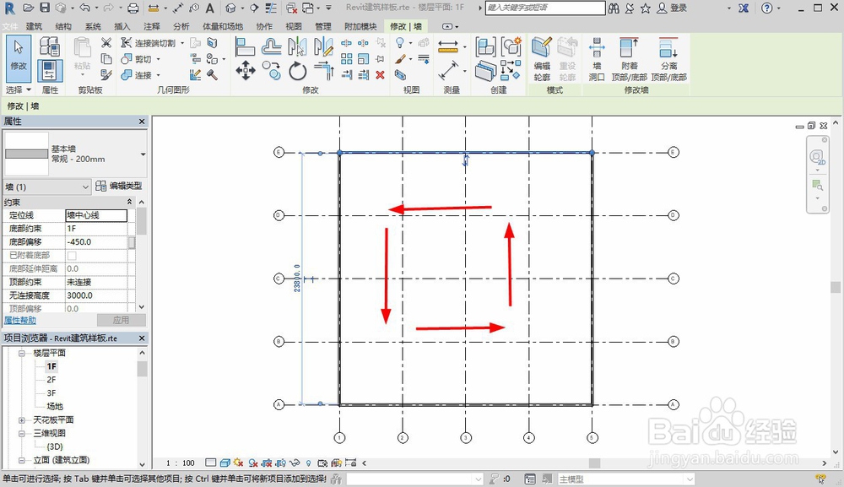The width and height of the screenshot is (844, 487).
Task: Click the 登录 sign-in button
Action: point(673,8)
